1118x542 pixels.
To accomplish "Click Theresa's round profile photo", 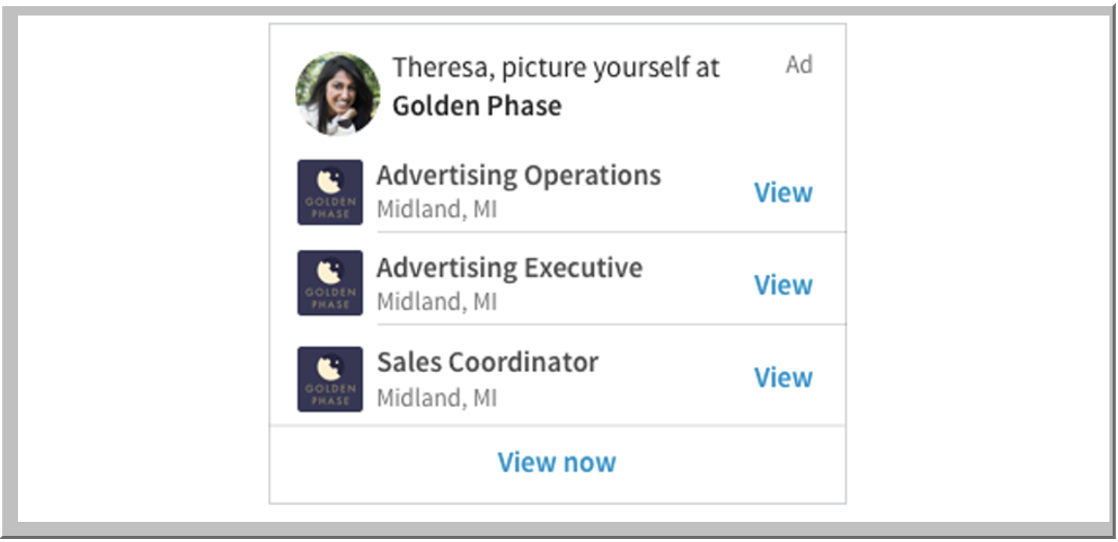I will tap(338, 94).
